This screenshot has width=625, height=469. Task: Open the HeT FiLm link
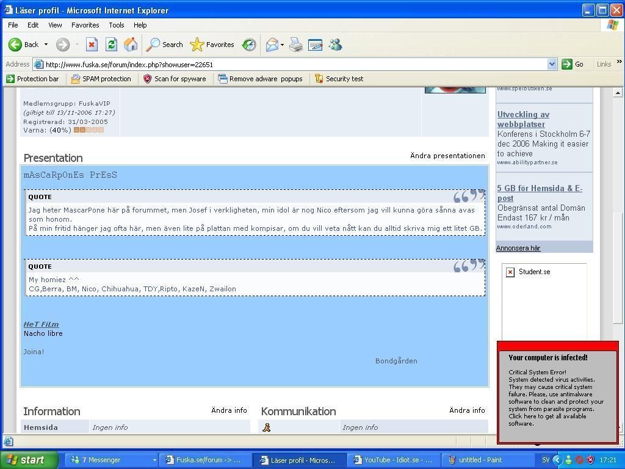click(x=41, y=324)
